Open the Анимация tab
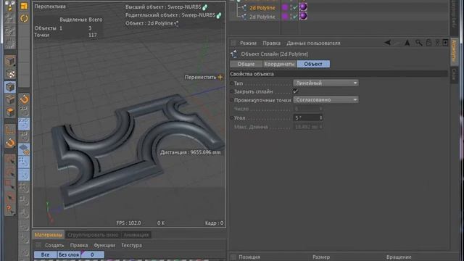Image resolution: width=464 pixels, height=261 pixels. point(136,235)
